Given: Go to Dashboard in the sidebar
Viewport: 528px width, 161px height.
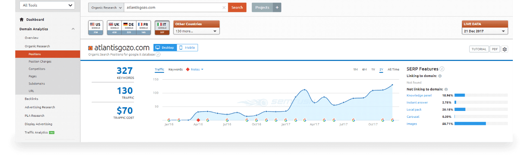Looking at the screenshot, I should pos(35,19).
